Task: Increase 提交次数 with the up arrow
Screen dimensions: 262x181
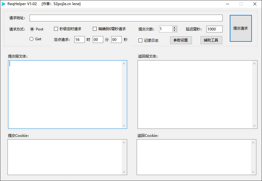Action: (175, 27)
